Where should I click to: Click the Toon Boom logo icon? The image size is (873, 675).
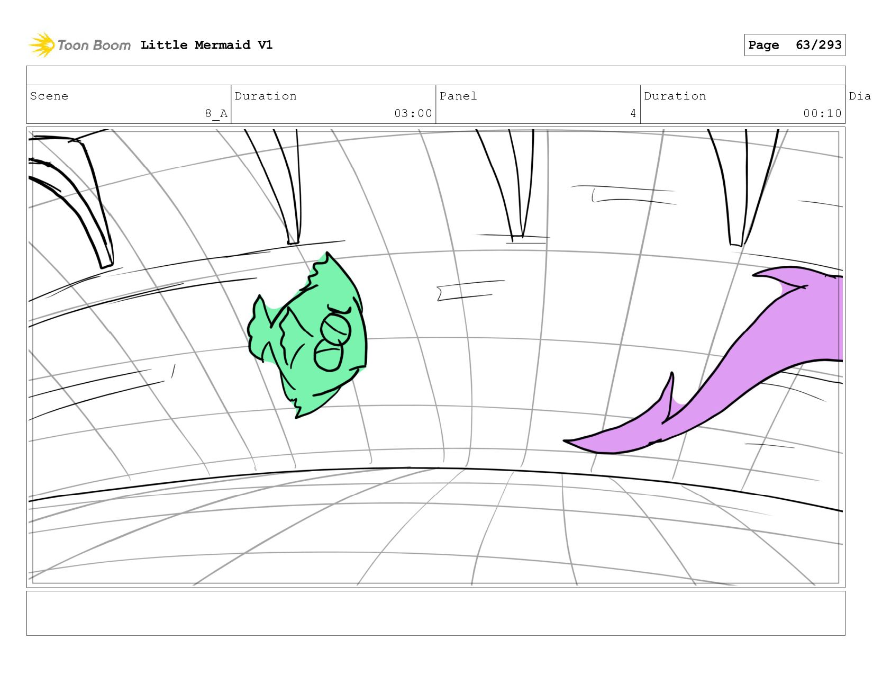(42, 45)
